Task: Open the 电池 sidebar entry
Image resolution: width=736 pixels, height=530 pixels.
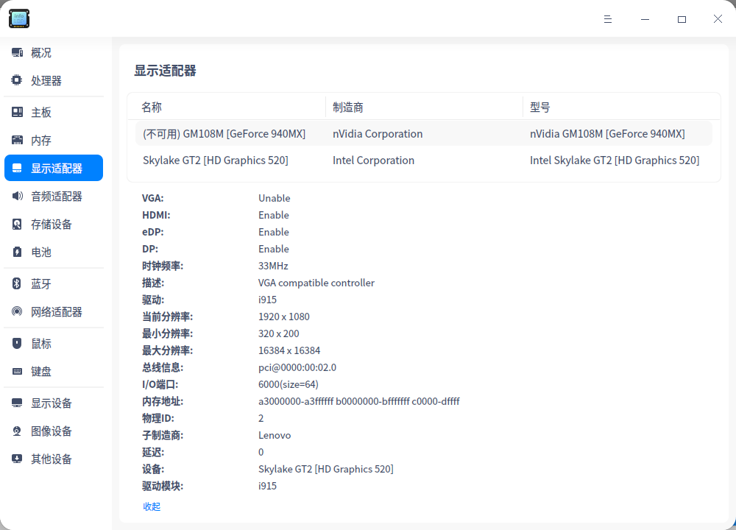Action: [x=54, y=252]
